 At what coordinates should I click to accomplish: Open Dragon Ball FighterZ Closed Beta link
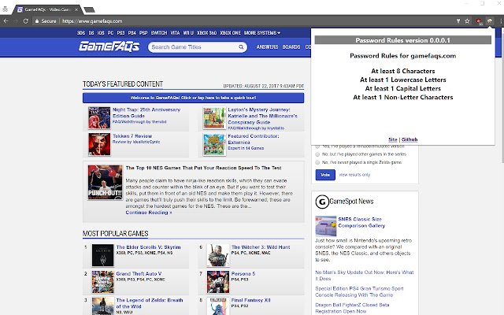point(352,308)
